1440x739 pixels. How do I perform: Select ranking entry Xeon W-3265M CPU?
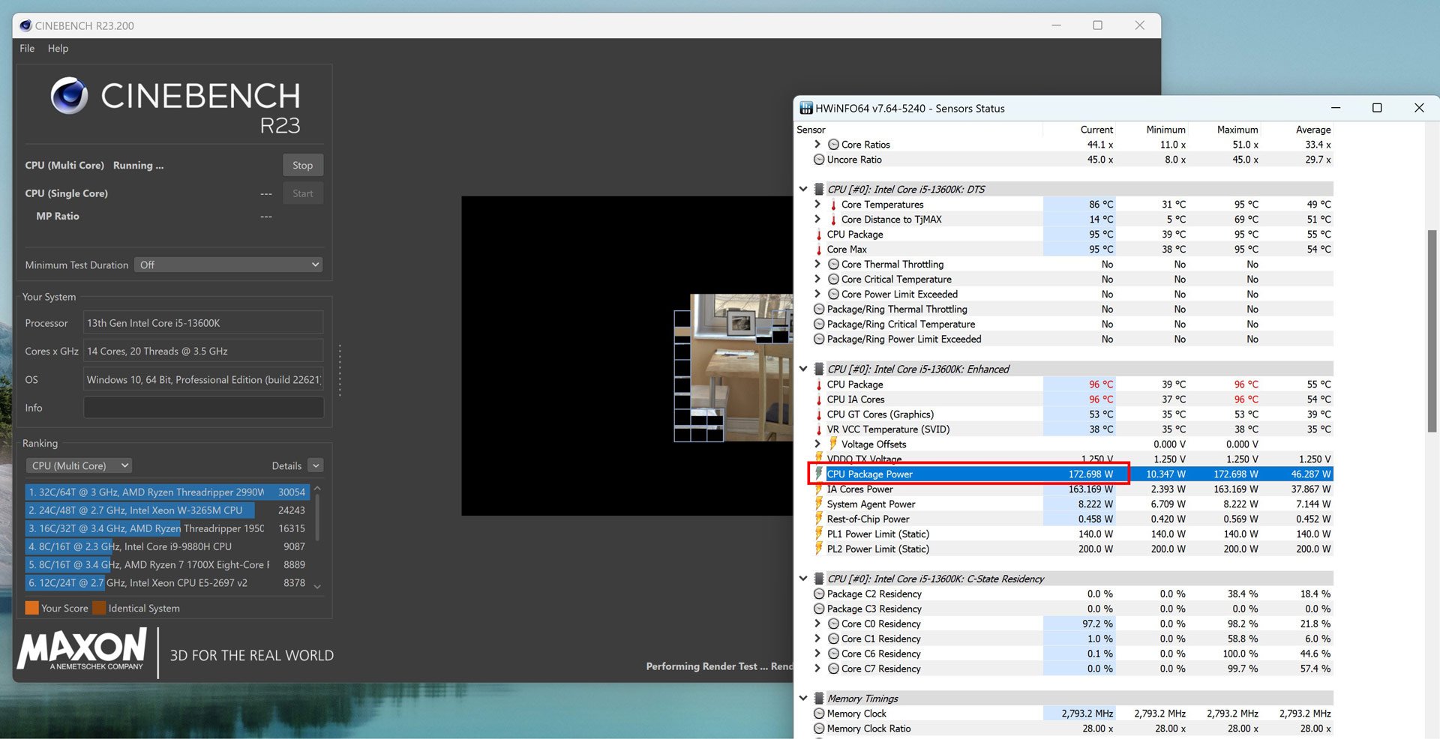pos(167,510)
